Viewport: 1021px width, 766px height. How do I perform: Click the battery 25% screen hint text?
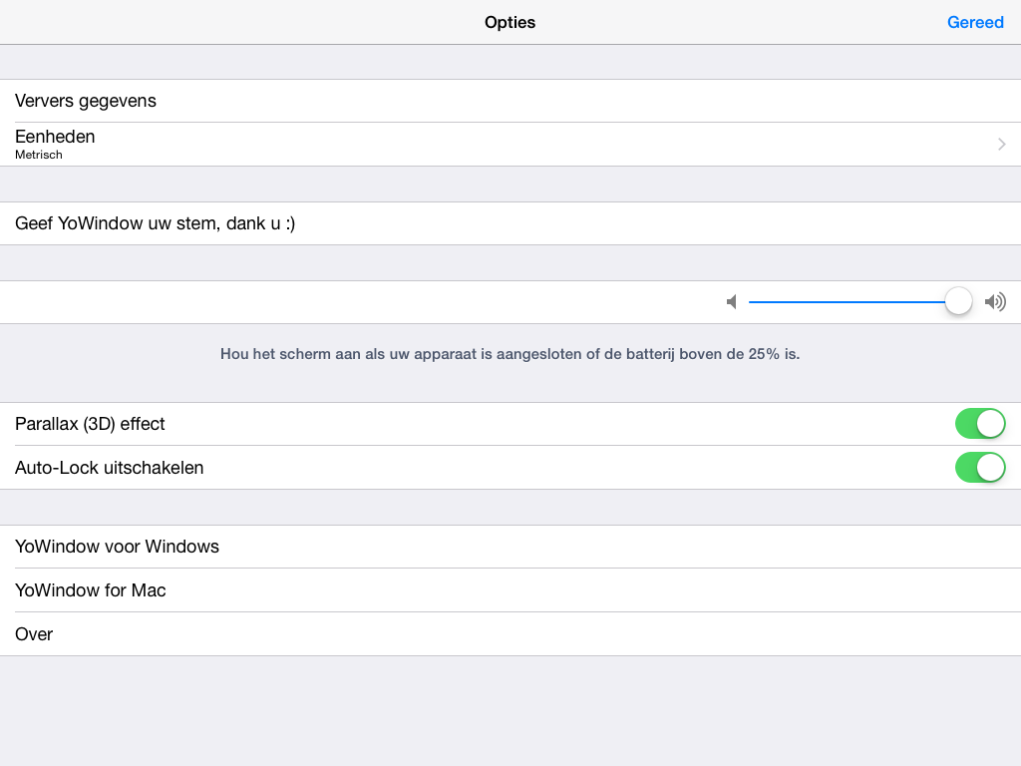pyautogui.click(x=510, y=354)
